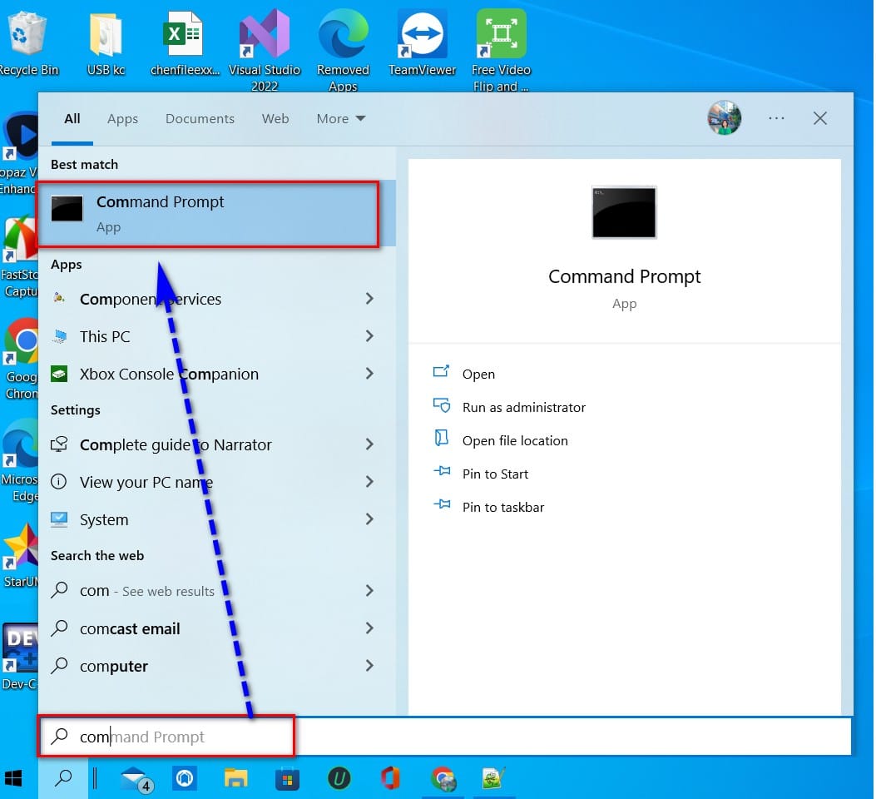Launch the Visual Studio 2022 desktop shortcut
This screenshot has height=799, width=876.
tap(265, 49)
